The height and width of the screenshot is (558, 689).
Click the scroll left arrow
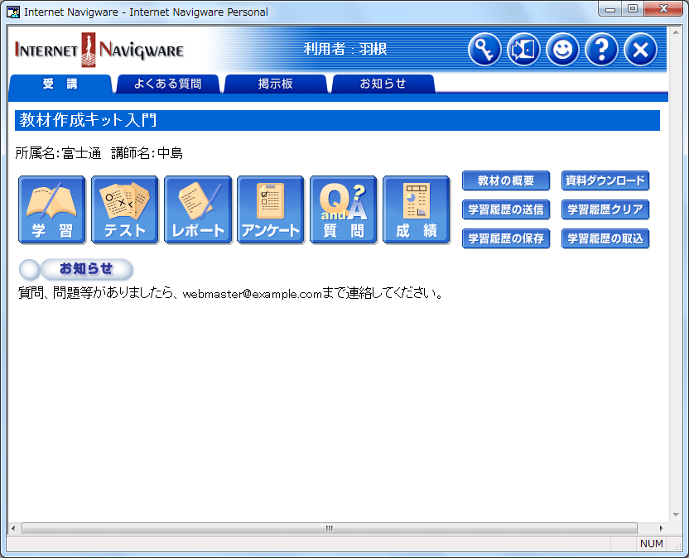(x=13, y=528)
